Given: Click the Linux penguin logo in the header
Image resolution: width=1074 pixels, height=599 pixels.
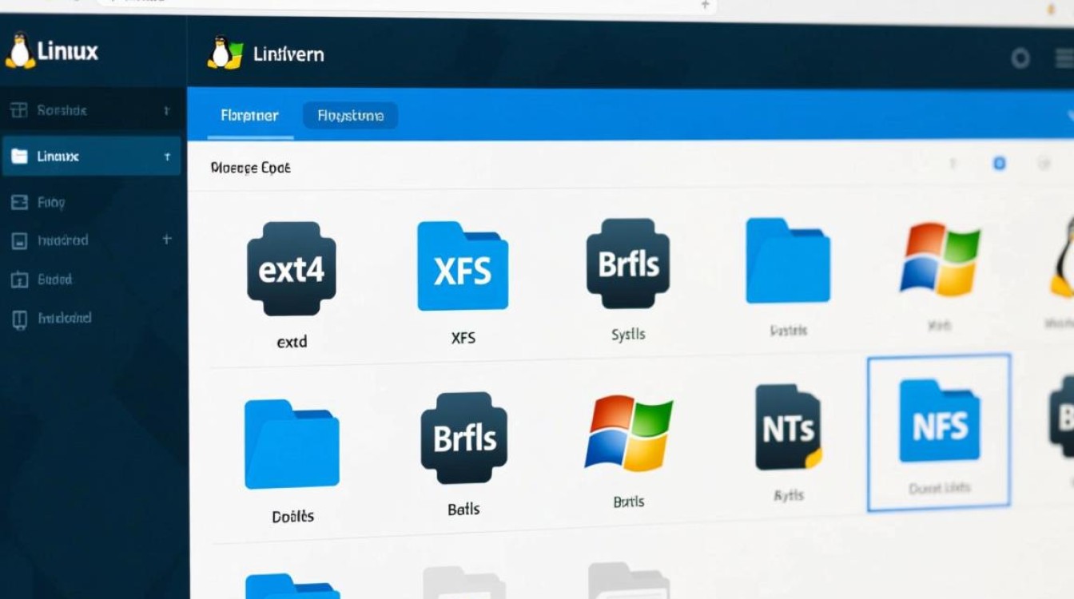Looking at the screenshot, I should click(226, 54).
